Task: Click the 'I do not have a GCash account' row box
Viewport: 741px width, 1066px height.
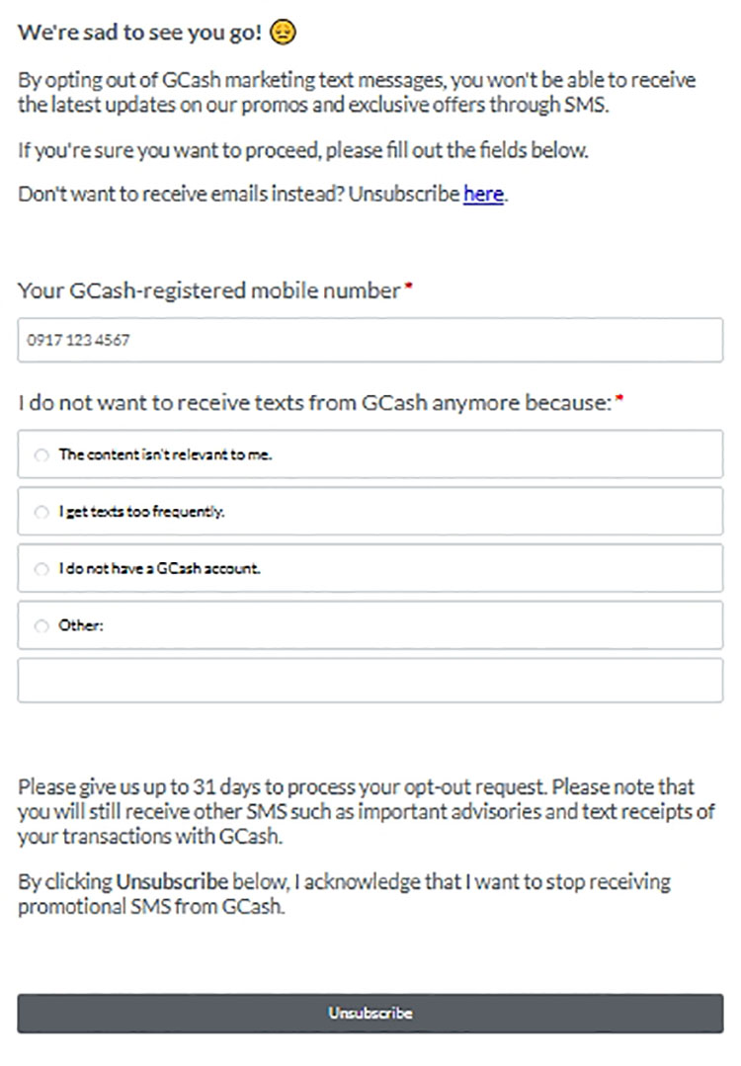Action: [370, 569]
